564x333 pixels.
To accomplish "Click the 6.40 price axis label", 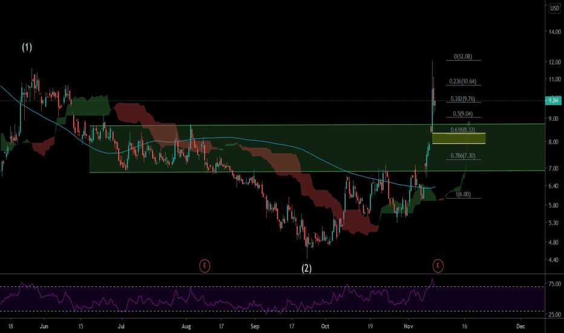I will (x=553, y=186).
